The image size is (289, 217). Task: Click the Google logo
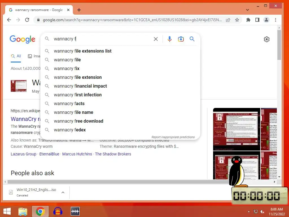pyautogui.click(x=22, y=39)
